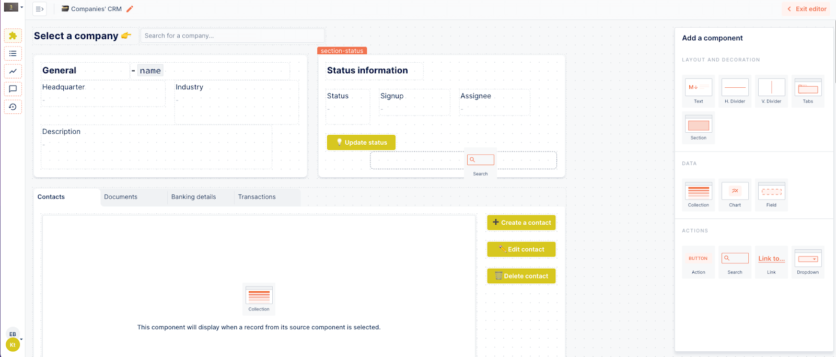836x357 pixels.
Task: Select the Description field
Action: point(156,147)
